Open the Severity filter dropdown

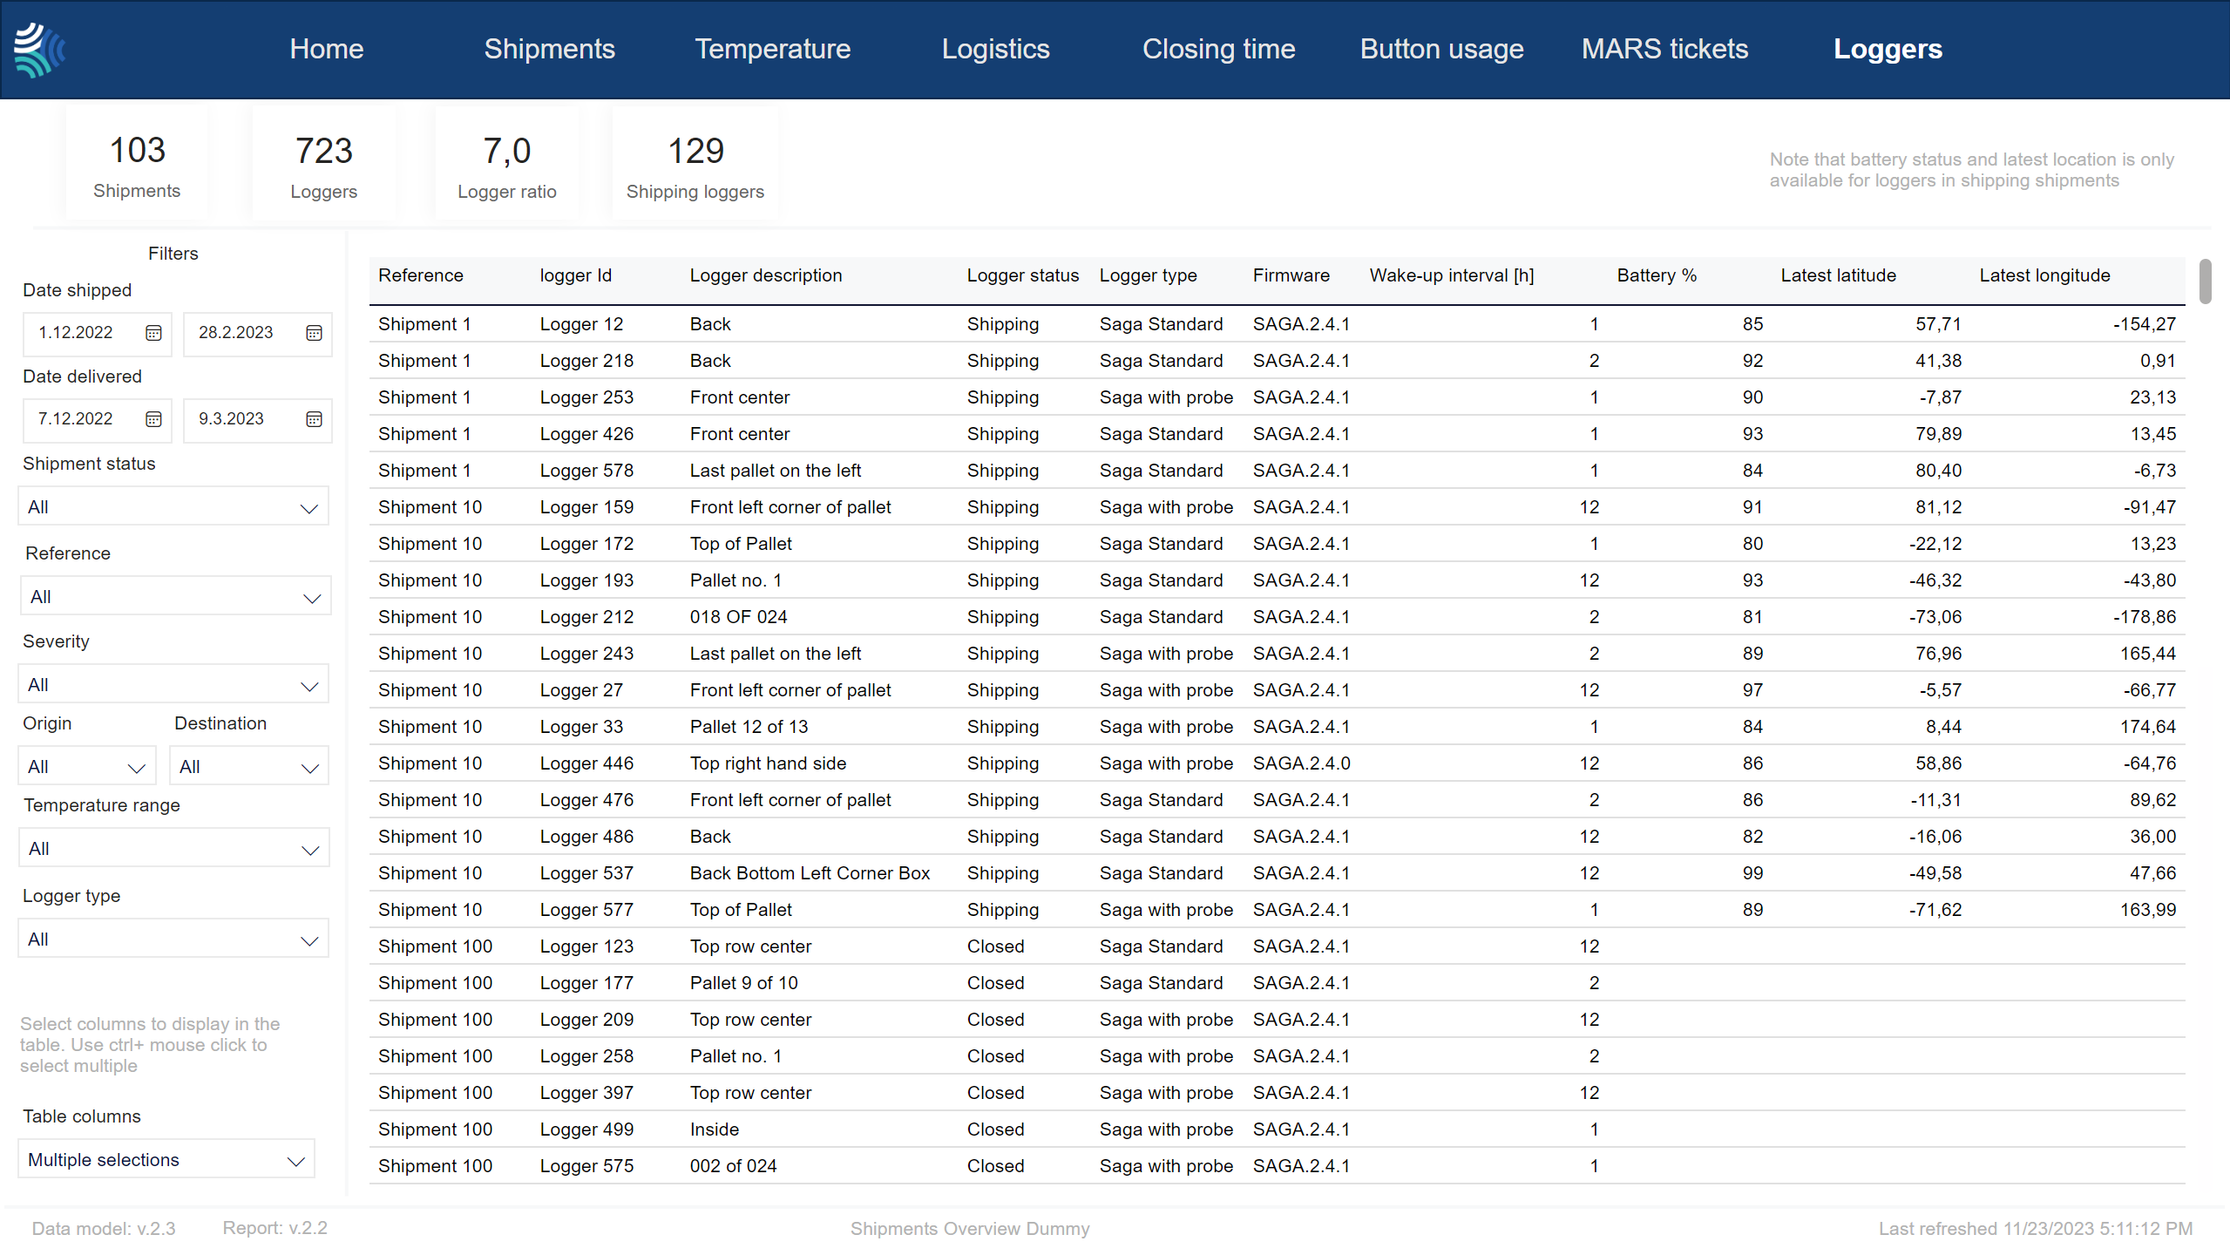173,684
